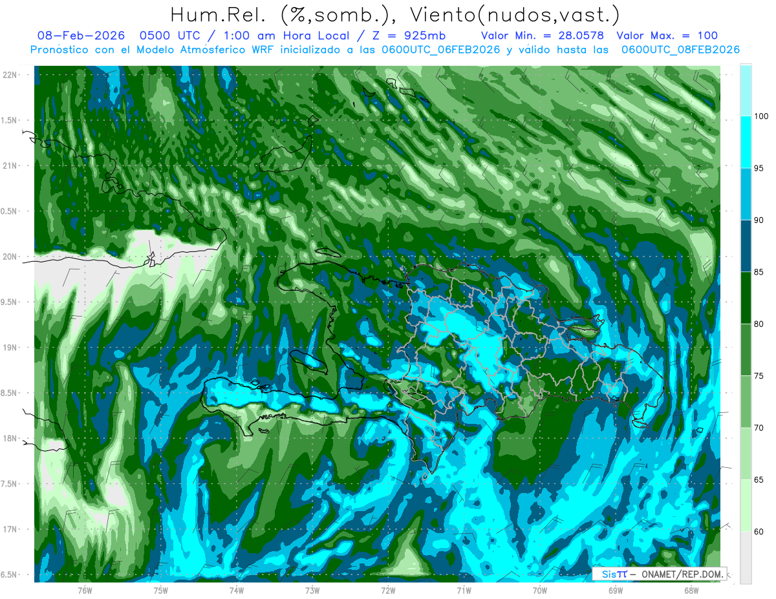776x599 pixels.
Task: Click the "21N" latitude label
Action: [10, 166]
